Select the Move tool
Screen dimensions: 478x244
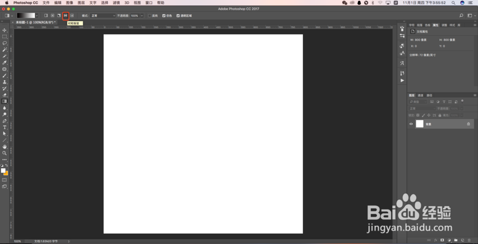tap(5, 30)
